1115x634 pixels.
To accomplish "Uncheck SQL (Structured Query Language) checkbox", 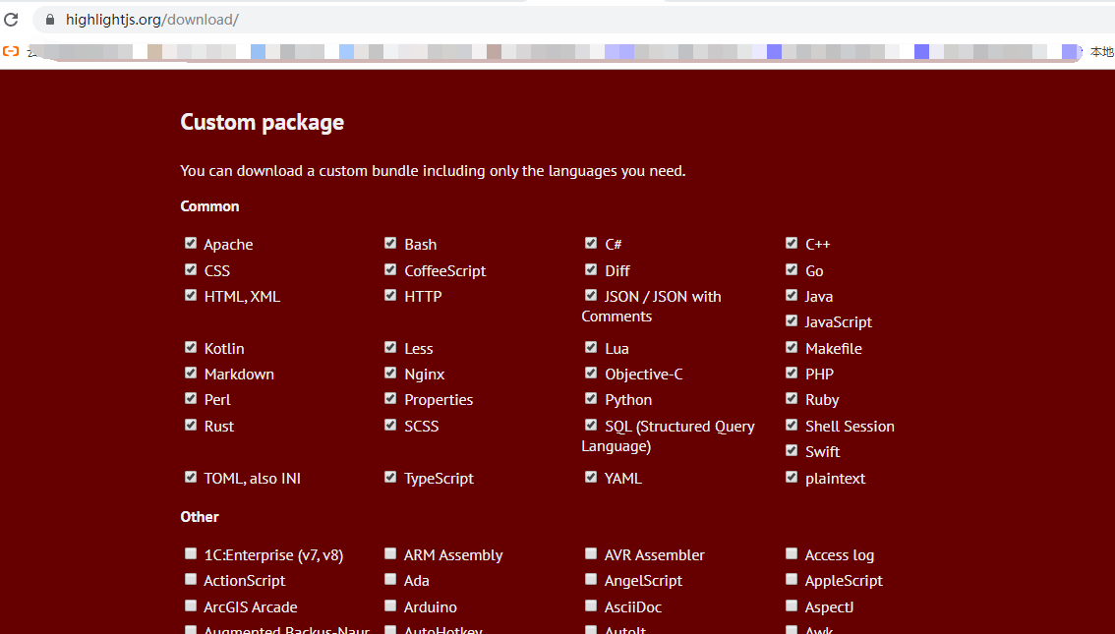I will tap(591, 425).
